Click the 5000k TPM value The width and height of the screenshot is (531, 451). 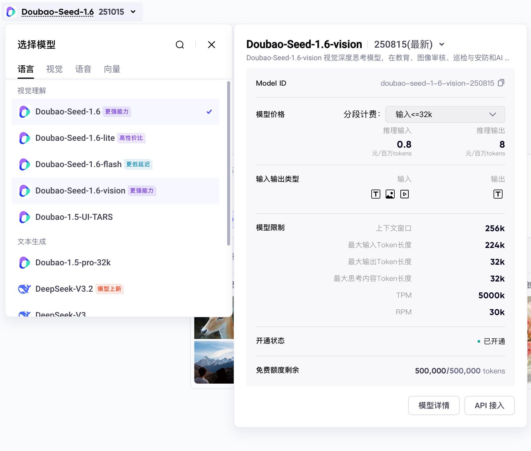pos(491,296)
